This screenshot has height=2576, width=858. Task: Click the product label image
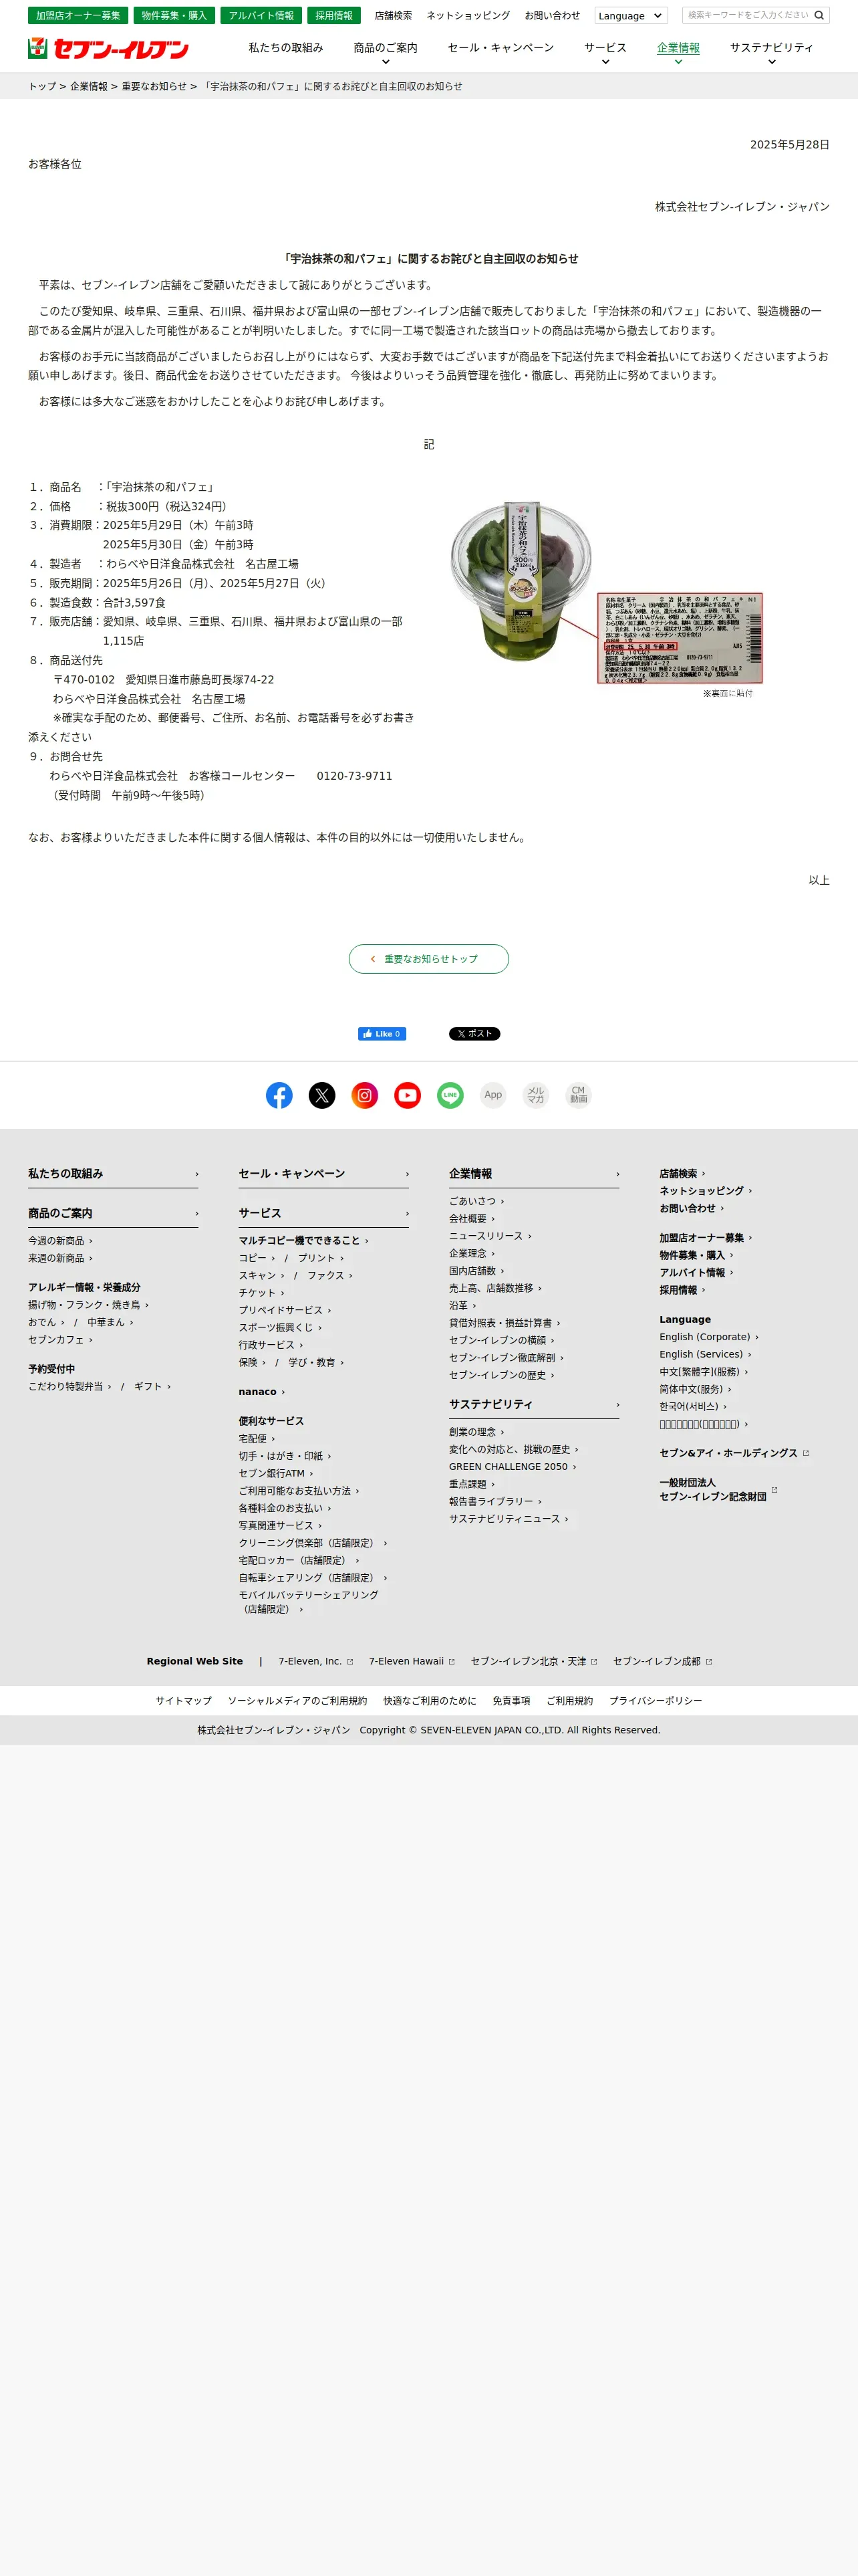click(x=680, y=639)
